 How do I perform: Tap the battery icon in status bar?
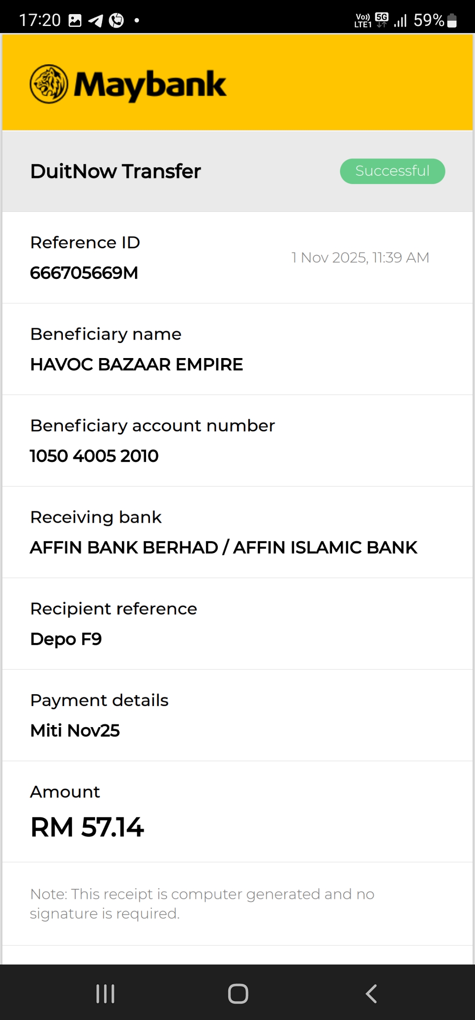tap(452, 20)
